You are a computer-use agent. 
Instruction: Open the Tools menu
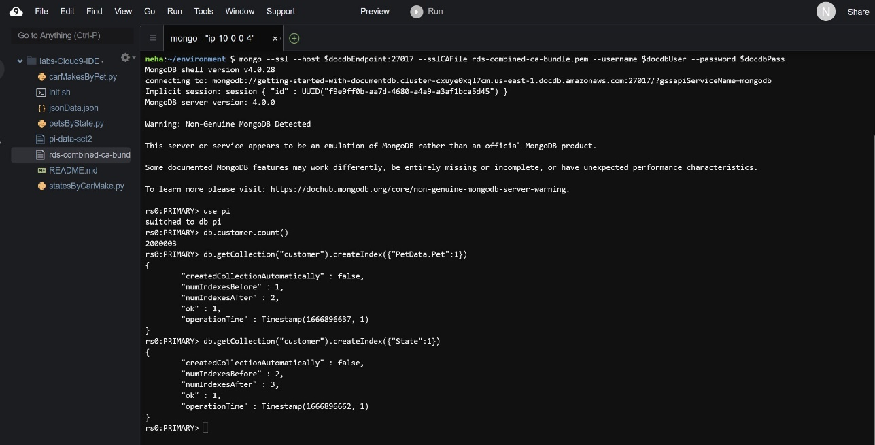point(203,11)
